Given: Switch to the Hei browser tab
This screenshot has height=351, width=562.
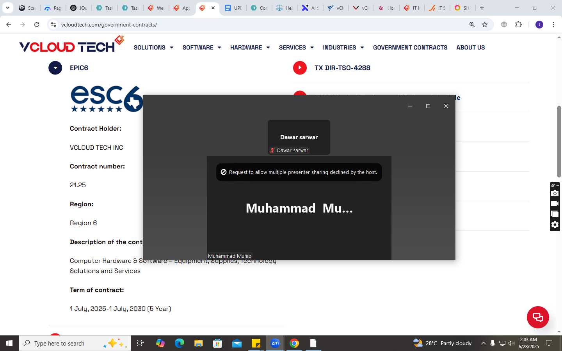Looking at the screenshot, I should coord(285,8).
